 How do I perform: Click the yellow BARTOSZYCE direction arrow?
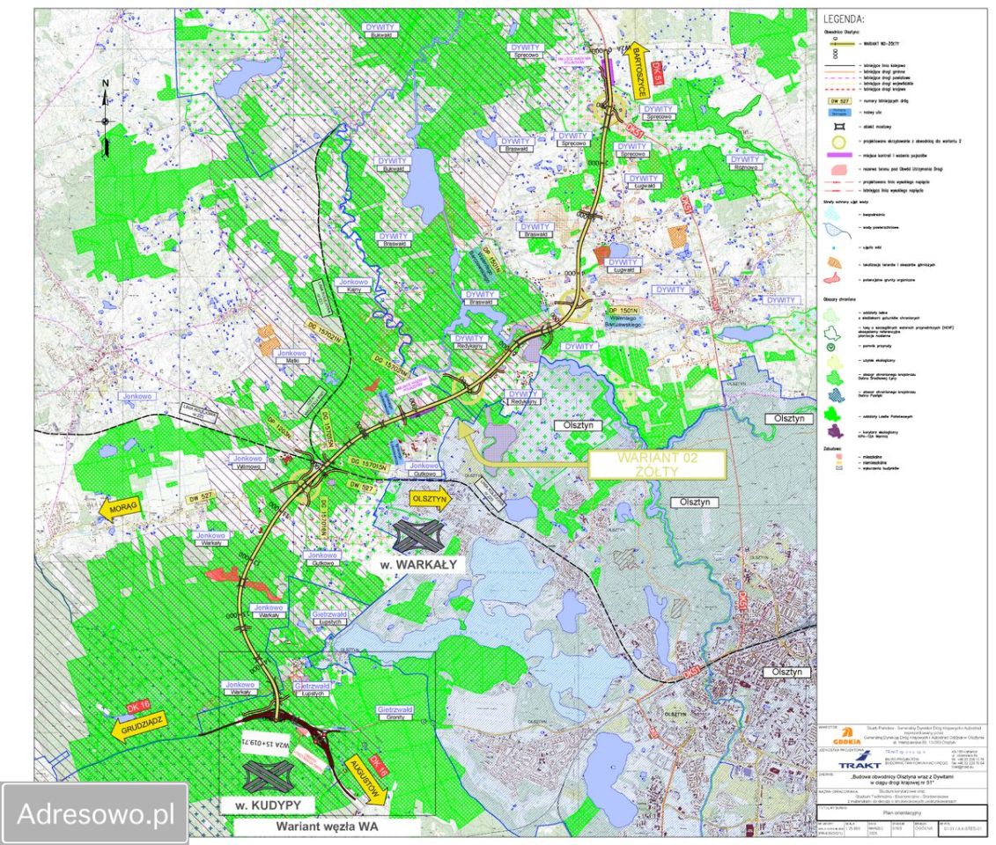point(638,75)
